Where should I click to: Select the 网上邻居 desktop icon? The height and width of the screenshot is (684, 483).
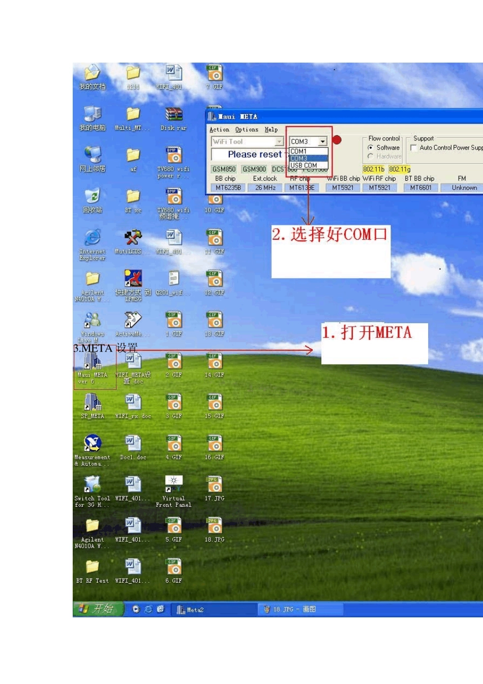pos(93,160)
